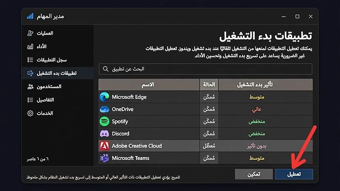The image size is (340, 191).
Task: Sort by الحالة column header
Action: point(209,85)
